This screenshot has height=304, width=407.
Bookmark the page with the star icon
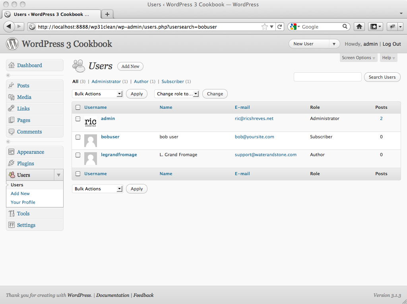[264, 27]
